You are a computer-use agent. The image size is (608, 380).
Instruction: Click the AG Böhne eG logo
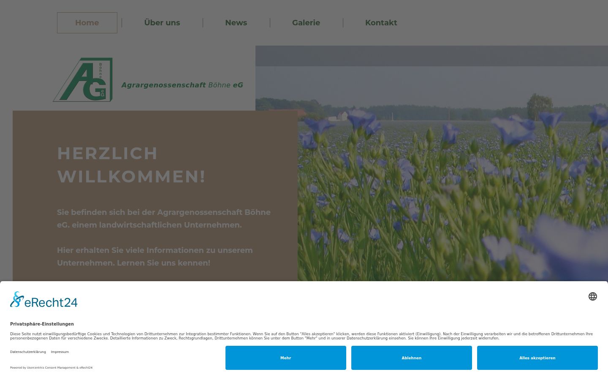[83, 80]
